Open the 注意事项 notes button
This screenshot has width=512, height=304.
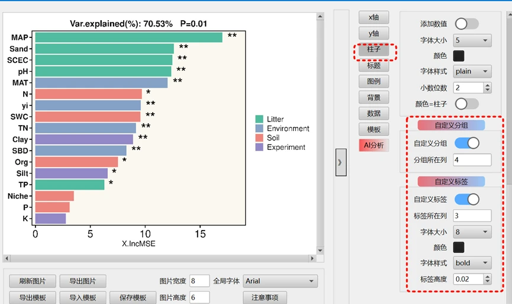point(265,297)
